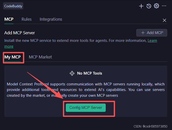Image resolution: width=172 pixels, height=130 pixels.
Task: Click the No MCP Tools diamond icon
Action: pos(72,73)
